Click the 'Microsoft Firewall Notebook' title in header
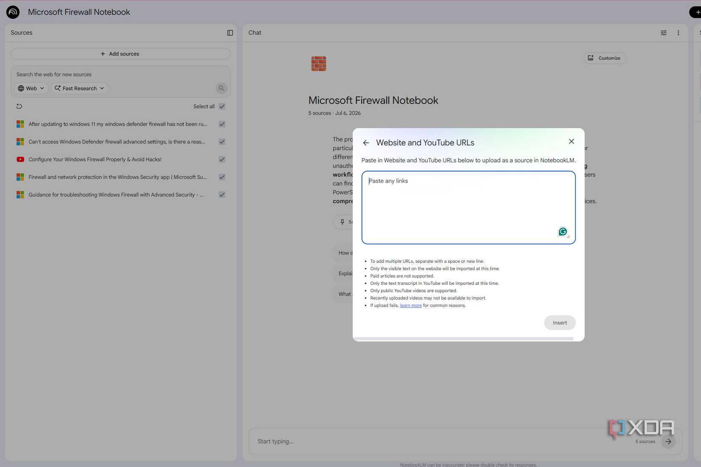 (79, 12)
